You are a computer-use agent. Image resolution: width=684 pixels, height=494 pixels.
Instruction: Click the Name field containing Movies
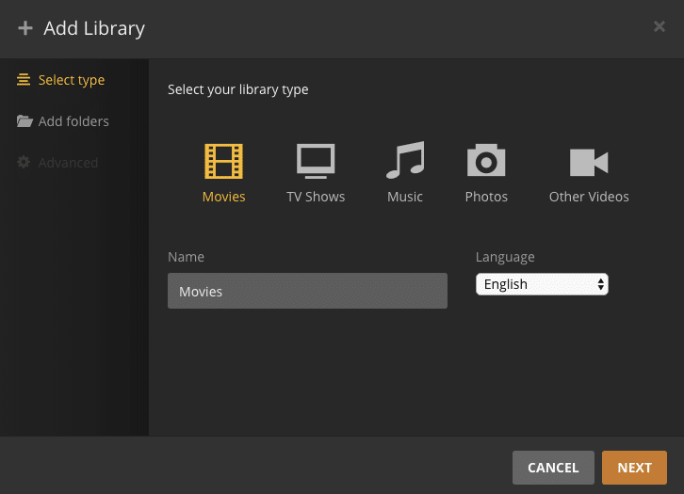click(307, 292)
